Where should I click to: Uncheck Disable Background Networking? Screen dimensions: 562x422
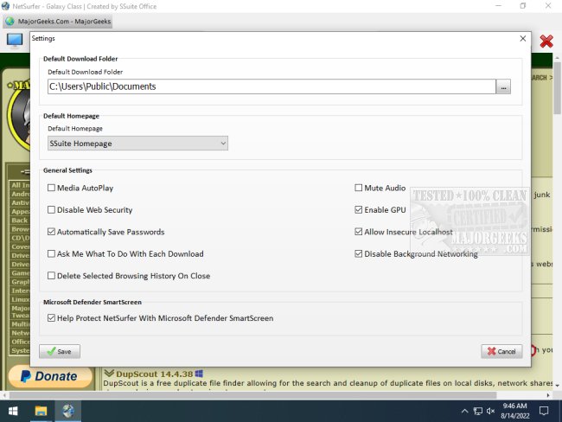tap(359, 254)
